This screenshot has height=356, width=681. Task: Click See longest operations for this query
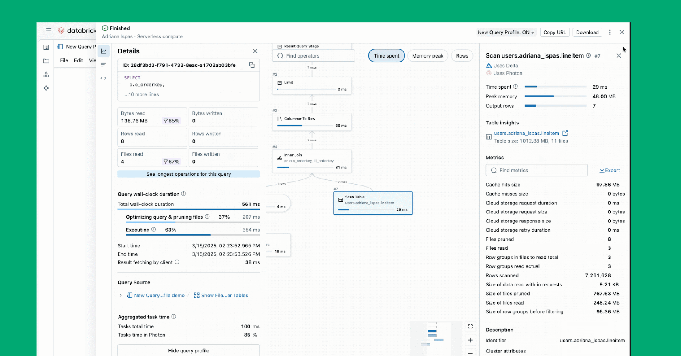tap(188, 174)
